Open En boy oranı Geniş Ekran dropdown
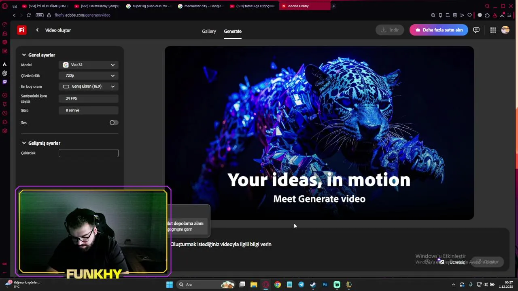 click(89, 86)
